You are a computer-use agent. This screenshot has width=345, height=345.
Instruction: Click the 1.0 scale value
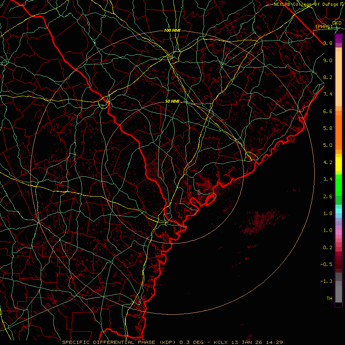[x=328, y=230]
